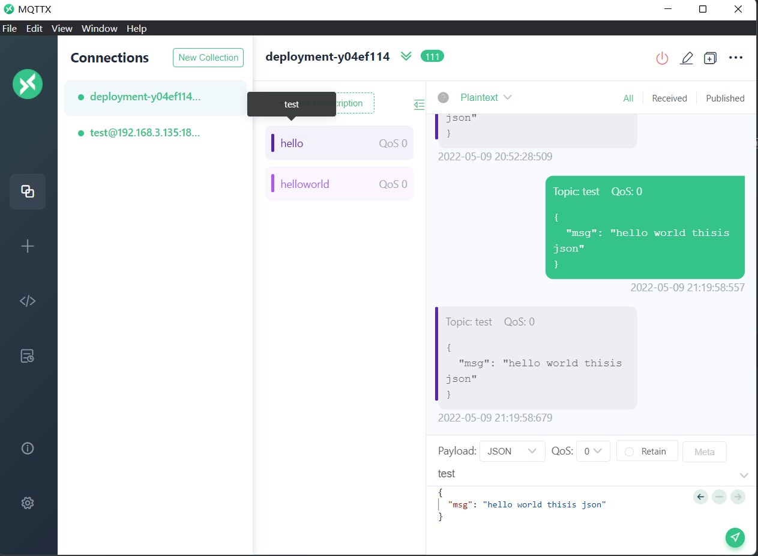Click the Meta button
Viewport: 758px width, 556px height.
(x=705, y=452)
